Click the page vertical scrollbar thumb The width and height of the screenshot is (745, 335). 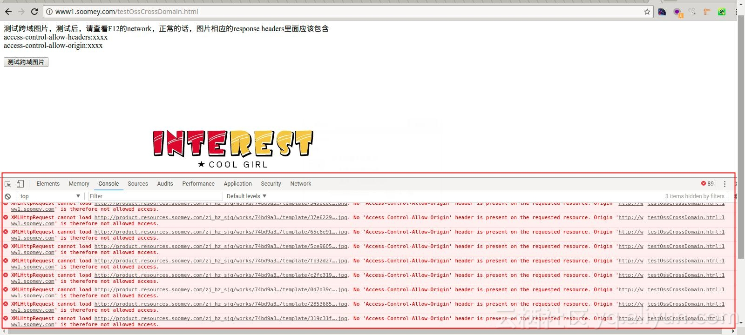click(x=741, y=137)
